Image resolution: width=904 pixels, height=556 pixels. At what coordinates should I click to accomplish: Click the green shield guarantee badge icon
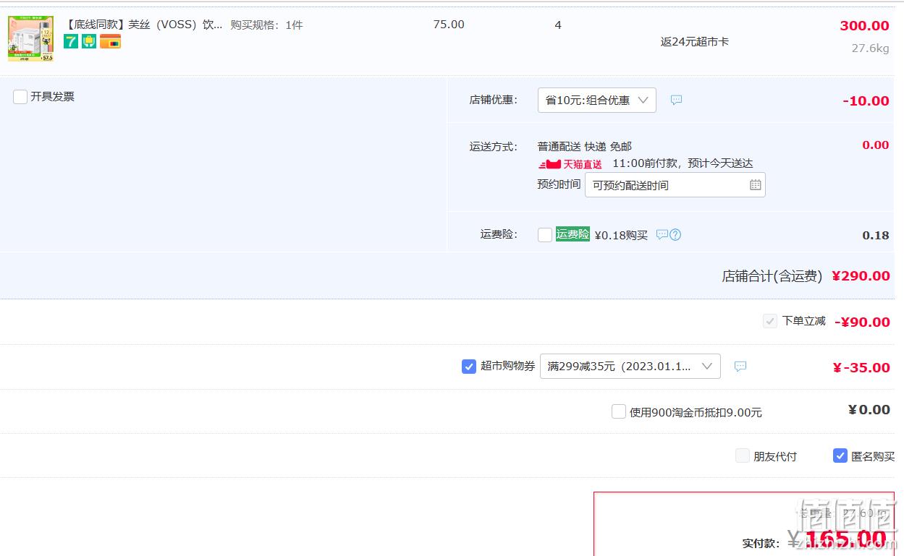coord(89,41)
